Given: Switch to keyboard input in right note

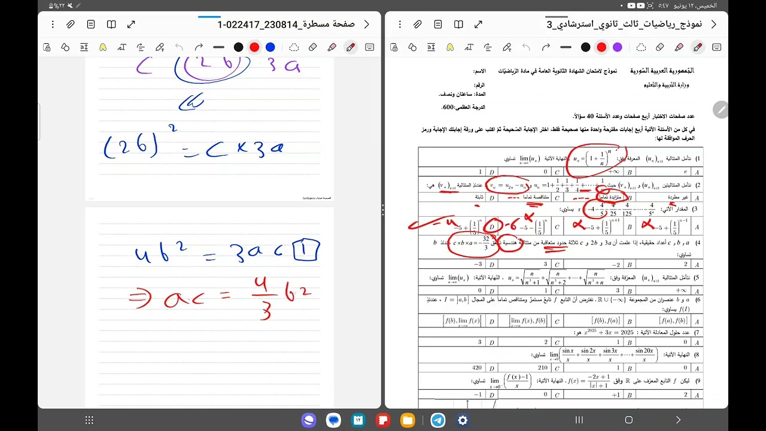Looking at the screenshot, I should pyautogui.click(x=716, y=47).
